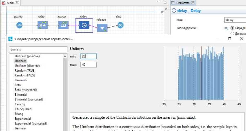Close the distribution chooser dialog
This screenshot has height=131, width=246.
click(x=242, y=39)
